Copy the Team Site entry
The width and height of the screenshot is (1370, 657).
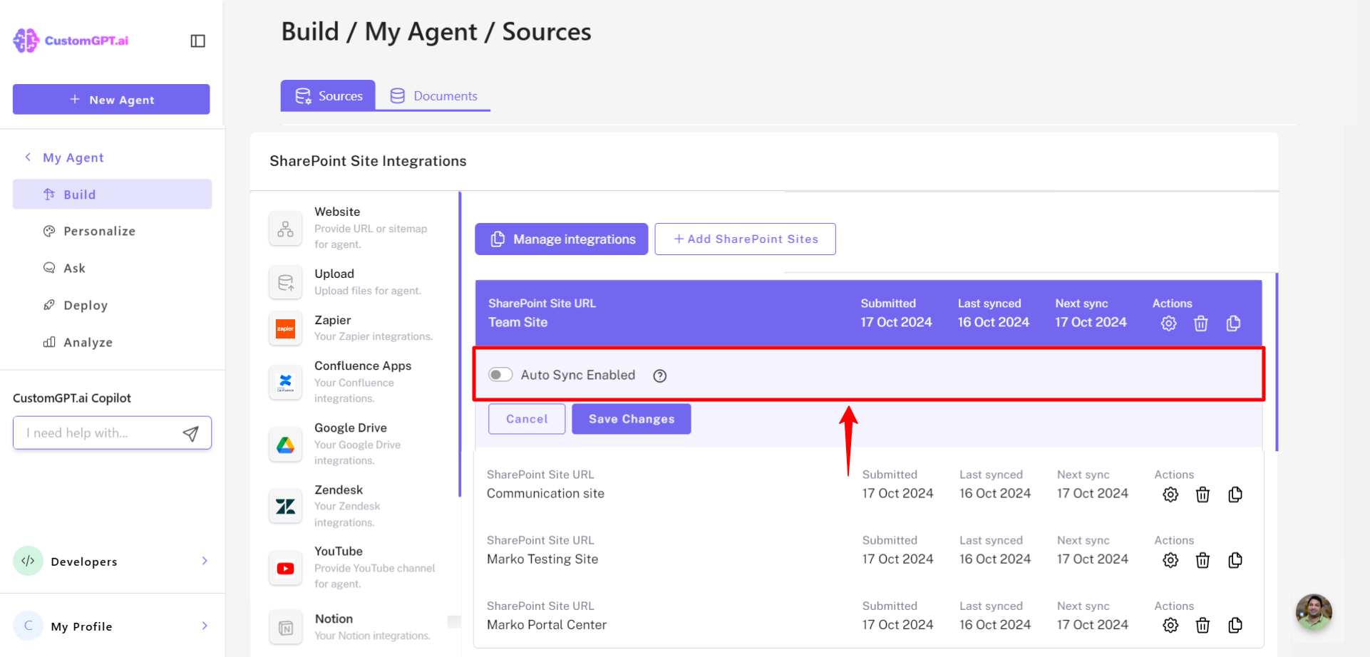pos(1234,324)
